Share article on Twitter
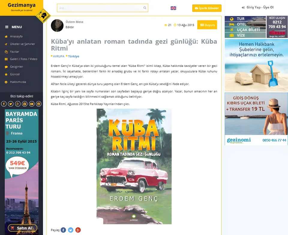The image size is (288, 235). [x=70, y=230]
